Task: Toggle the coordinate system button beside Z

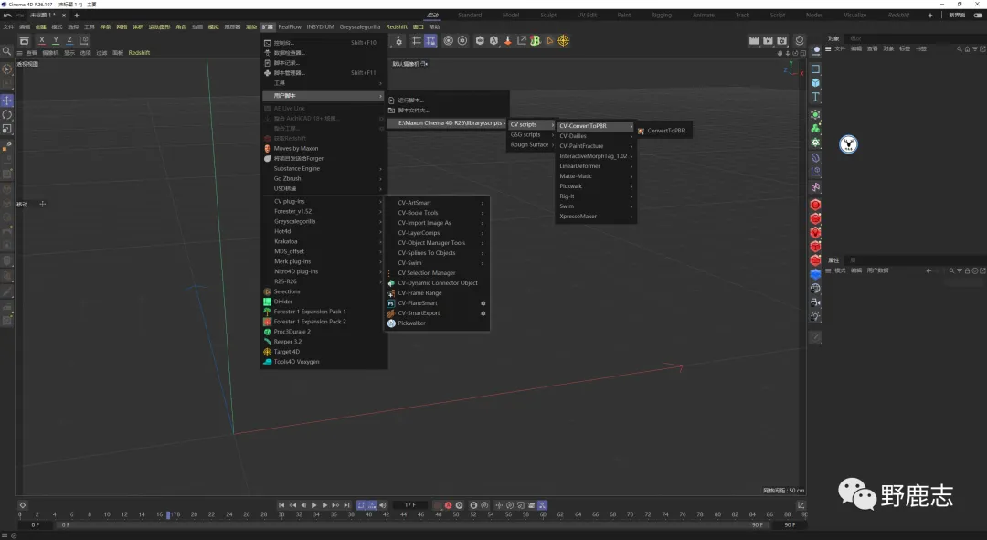Action: pyautogui.click(x=84, y=40)
